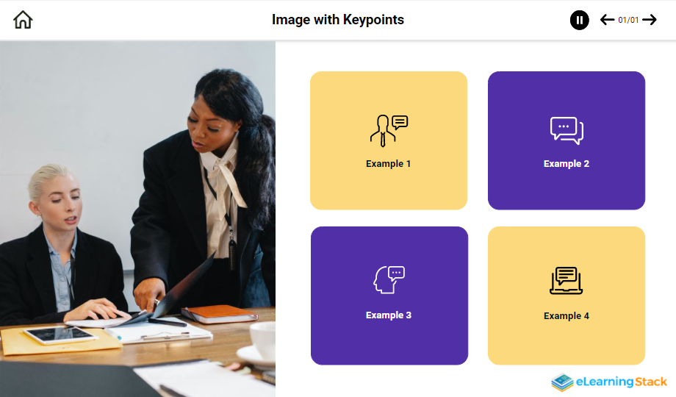Click the office meeting photo
The height and width of the screenshot is (397, 676).
(137, 219)
